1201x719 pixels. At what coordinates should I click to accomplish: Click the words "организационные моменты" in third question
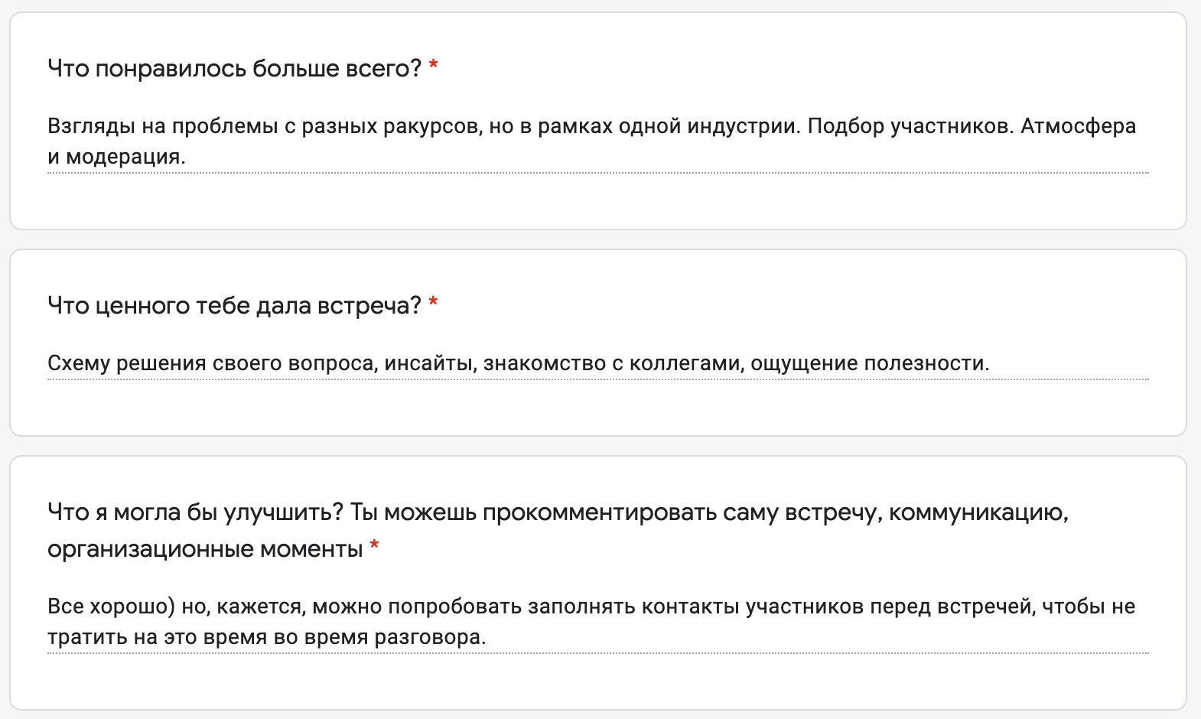[x=205, y=549]
